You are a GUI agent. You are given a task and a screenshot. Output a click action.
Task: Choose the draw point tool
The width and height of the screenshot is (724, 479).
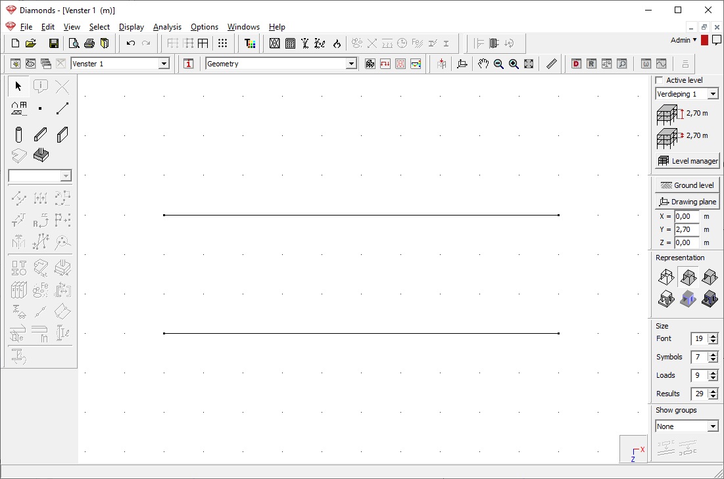(x=40, y=108)
